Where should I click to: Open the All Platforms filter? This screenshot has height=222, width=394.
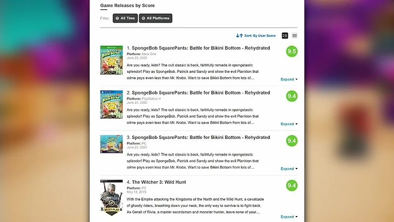[x=155, y=18]
